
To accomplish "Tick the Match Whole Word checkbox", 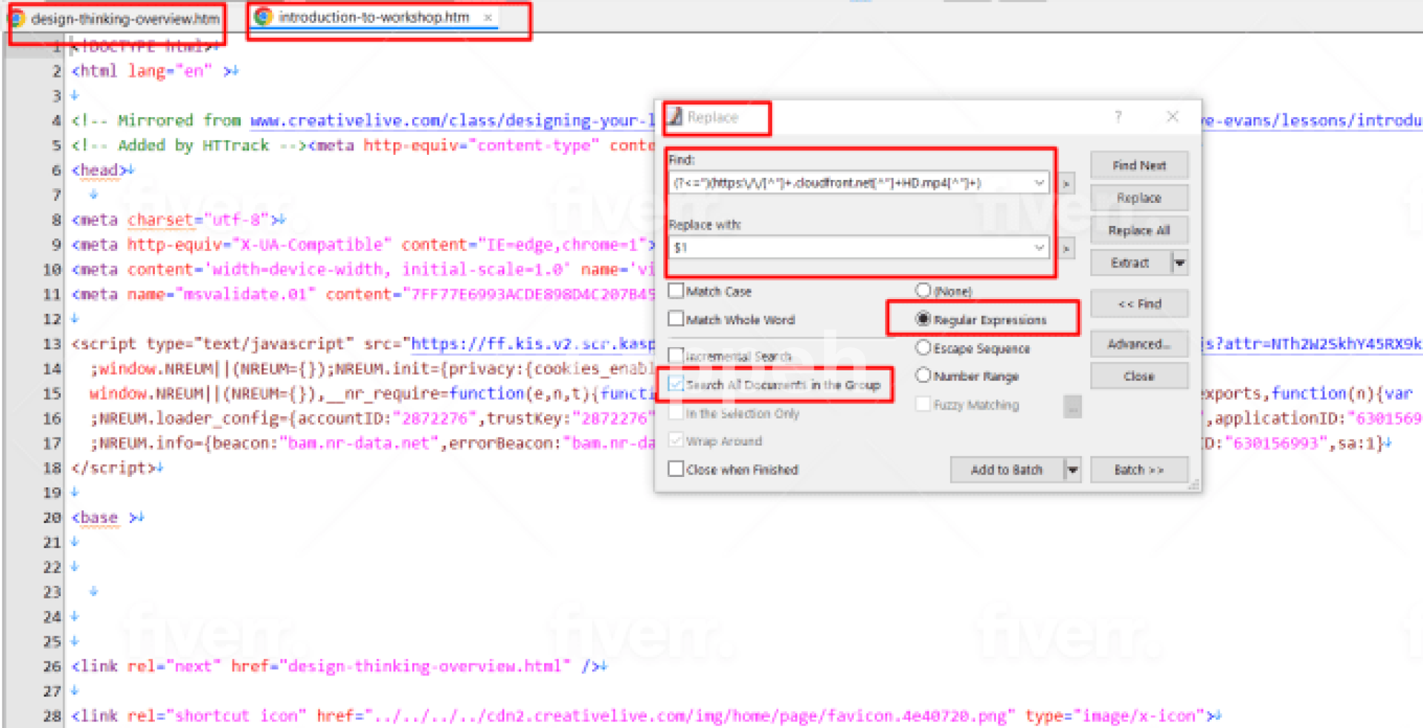I will coord(676,319).
